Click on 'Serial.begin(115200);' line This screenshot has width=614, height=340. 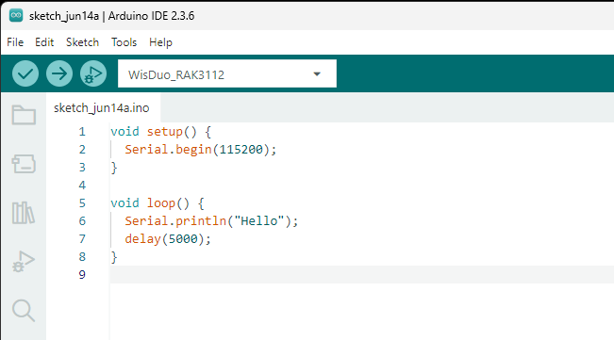pyautogui.click(x=201, y=150)
